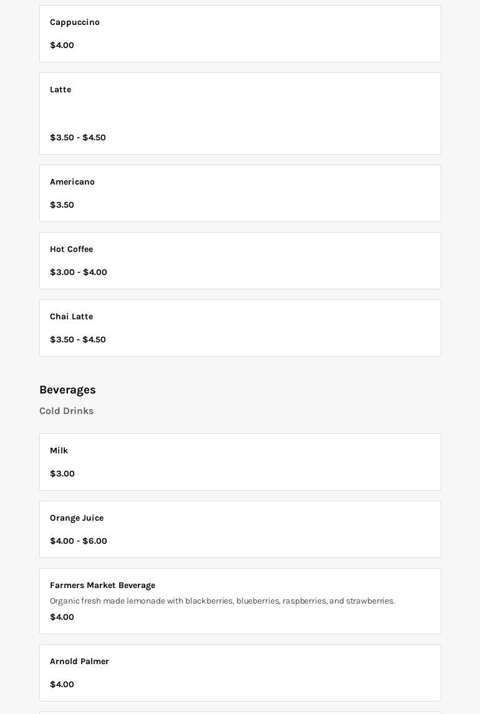The image size is (480, 714).
Task: Click the Milk $3.00 price
Action: pyautogui.click(x=62, y=474)
